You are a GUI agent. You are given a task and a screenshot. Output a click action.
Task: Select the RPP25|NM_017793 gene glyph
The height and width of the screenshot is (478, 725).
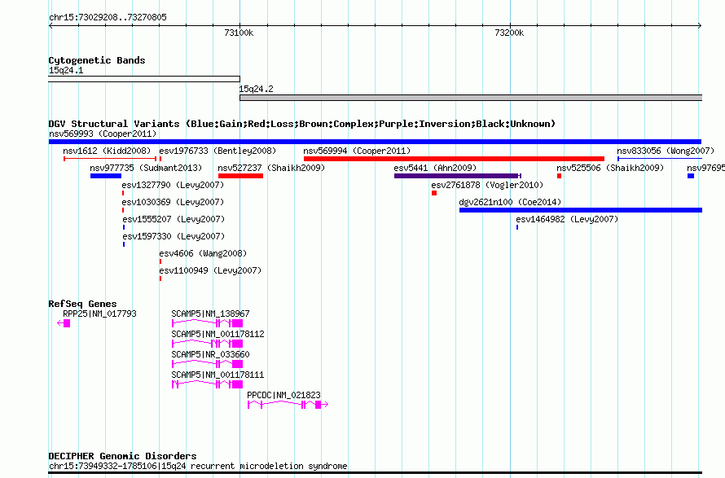(64, 323)
